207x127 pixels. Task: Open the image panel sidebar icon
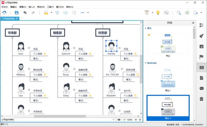pyautogui.click(x=201, y=46)
